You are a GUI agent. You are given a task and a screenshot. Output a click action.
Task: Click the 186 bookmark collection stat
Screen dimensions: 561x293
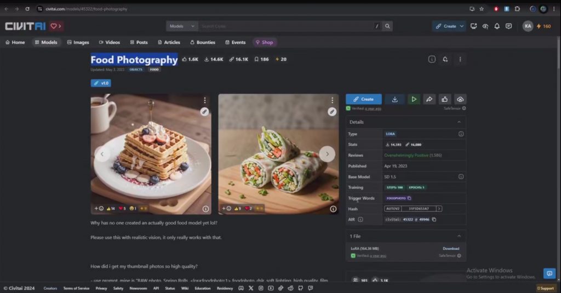pyautogui.click(x=261, y=59)
